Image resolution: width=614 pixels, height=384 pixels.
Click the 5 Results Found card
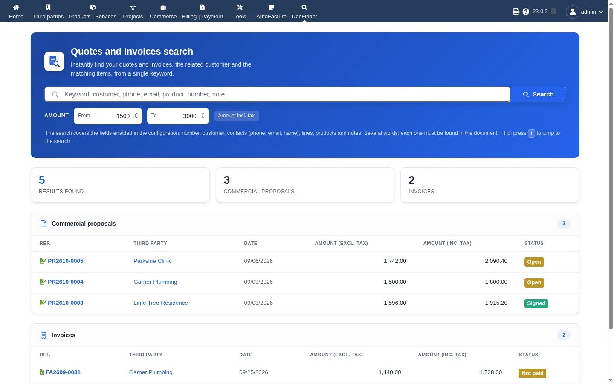pyautogui.click(x=120, y=185)
